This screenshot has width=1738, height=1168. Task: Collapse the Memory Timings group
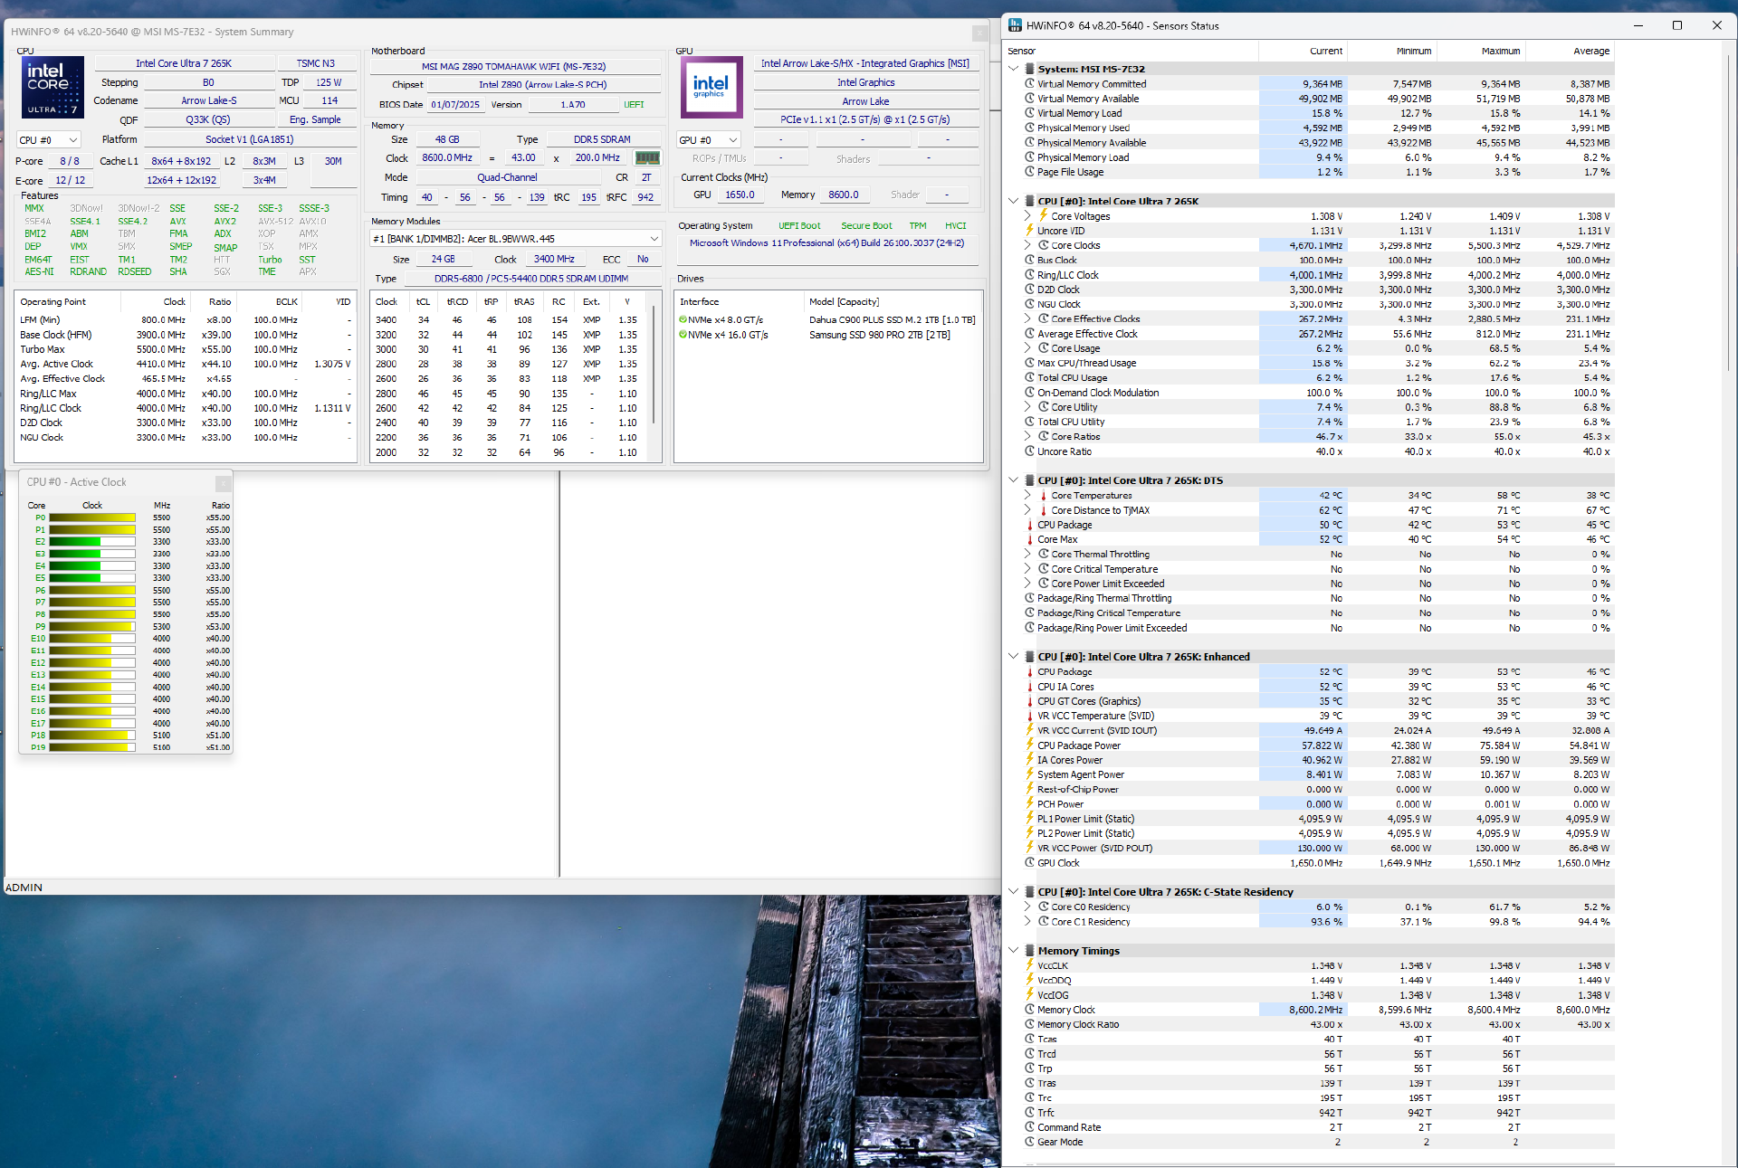pyautogui.click(x=1014, y=951)
